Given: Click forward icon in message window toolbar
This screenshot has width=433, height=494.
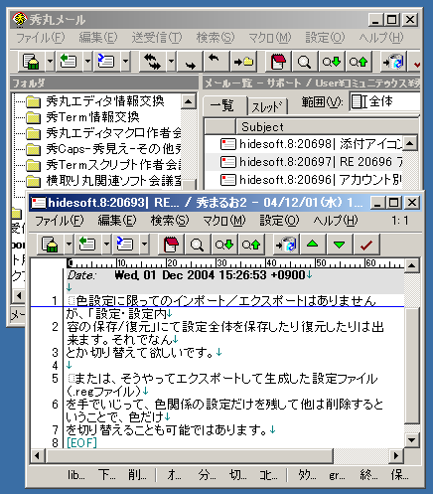Looking at the screenshot, I should [x=125, y=245].
